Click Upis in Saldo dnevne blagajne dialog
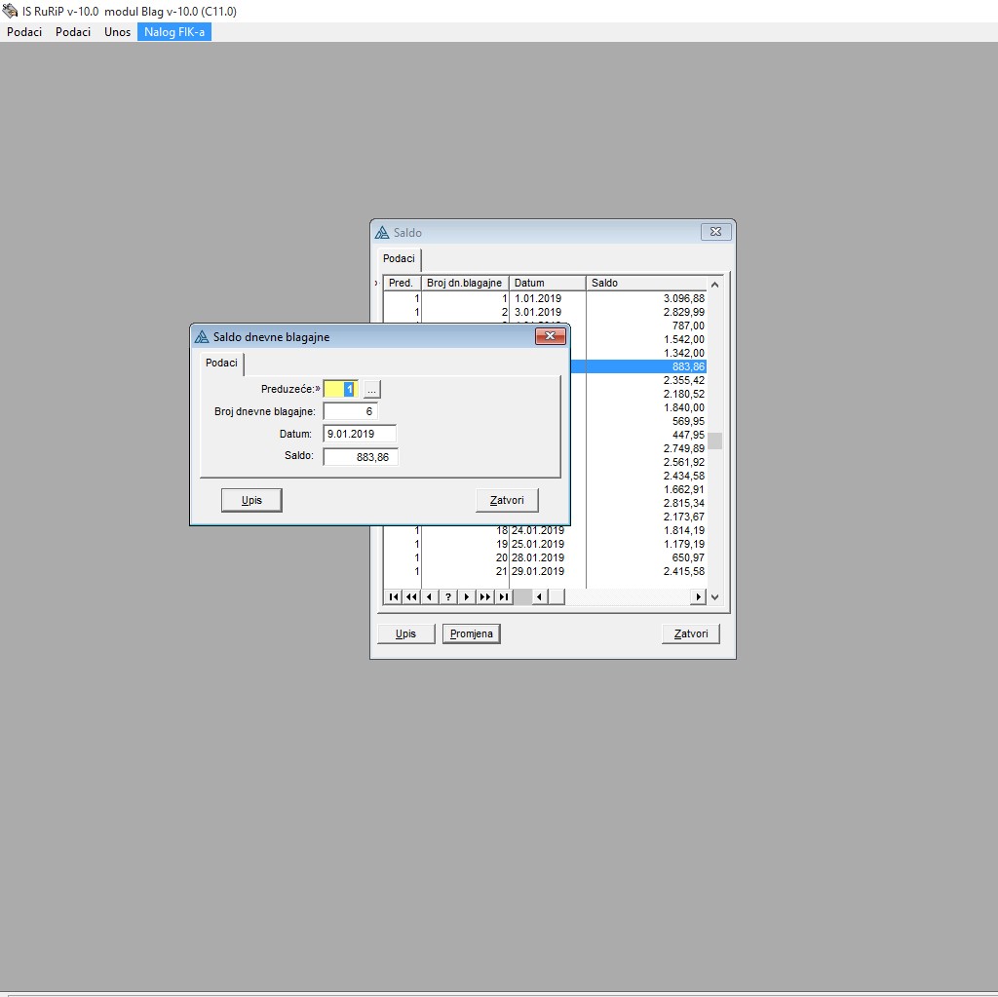The width and height of the screenshot is (998, 997). coord(252,500)
